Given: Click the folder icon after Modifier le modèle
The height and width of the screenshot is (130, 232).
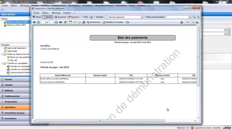Looking at the screenshot, I should click(x=128, y=22).
